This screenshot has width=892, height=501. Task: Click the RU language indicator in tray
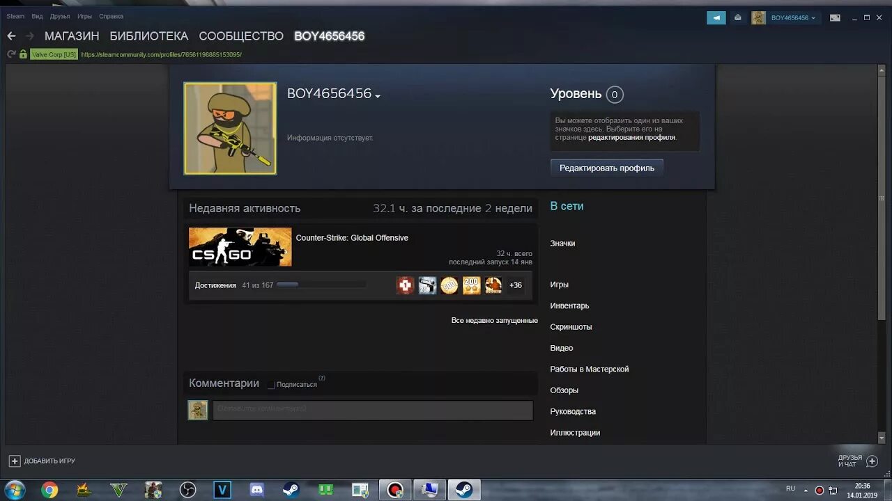click(790, 489)
